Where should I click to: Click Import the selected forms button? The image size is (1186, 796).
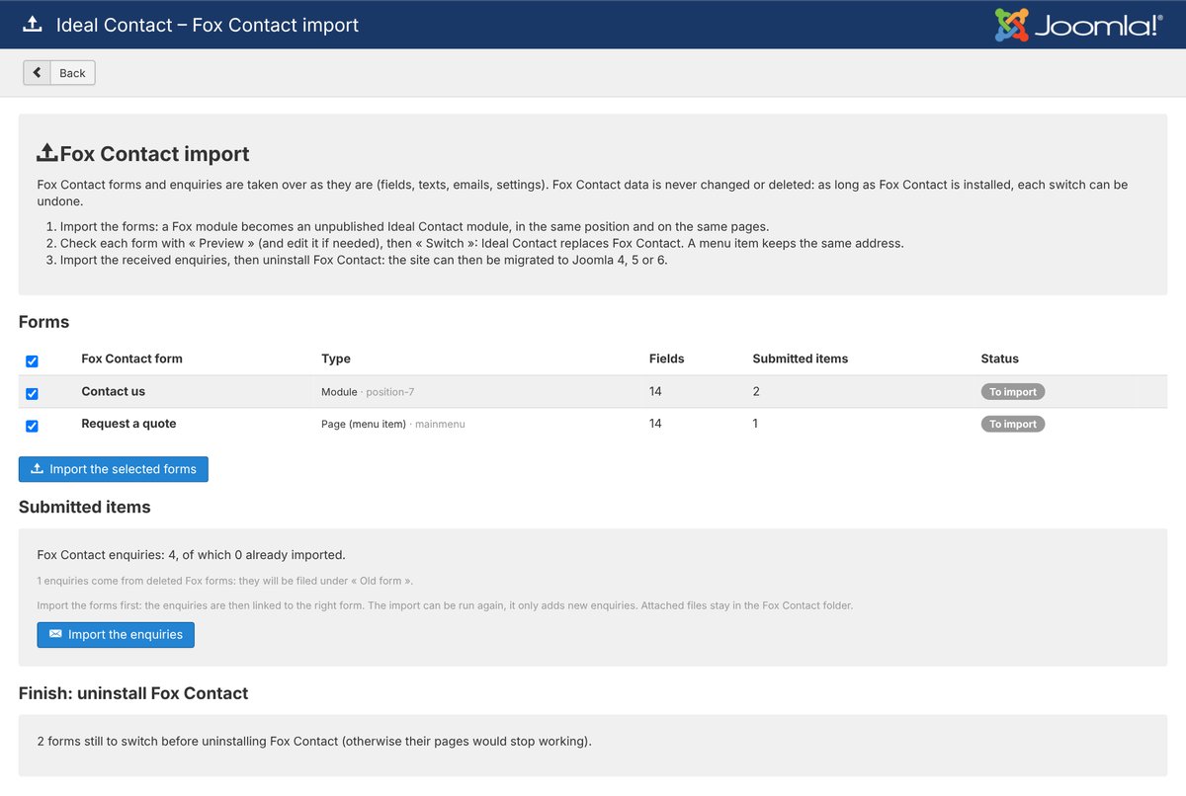[114, 469]
